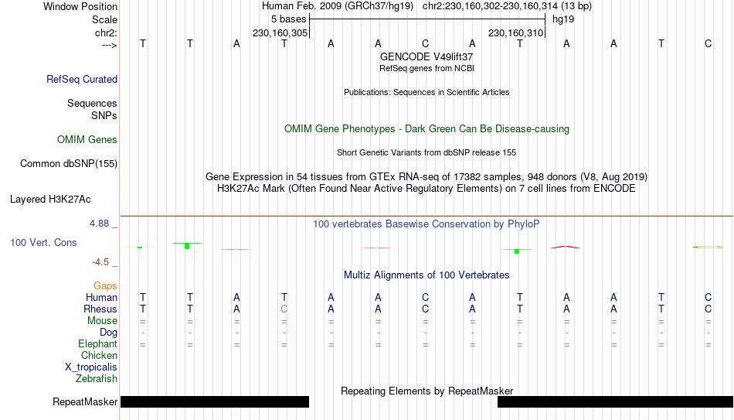Image resolution: width=734 pixels, height=420 pixels.
Task: Click Multiz Alignments of 100 Vertebrates title
Action: [426, 275]
